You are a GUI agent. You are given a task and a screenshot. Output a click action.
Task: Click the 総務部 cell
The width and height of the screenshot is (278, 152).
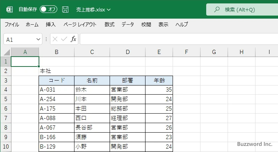128,109
